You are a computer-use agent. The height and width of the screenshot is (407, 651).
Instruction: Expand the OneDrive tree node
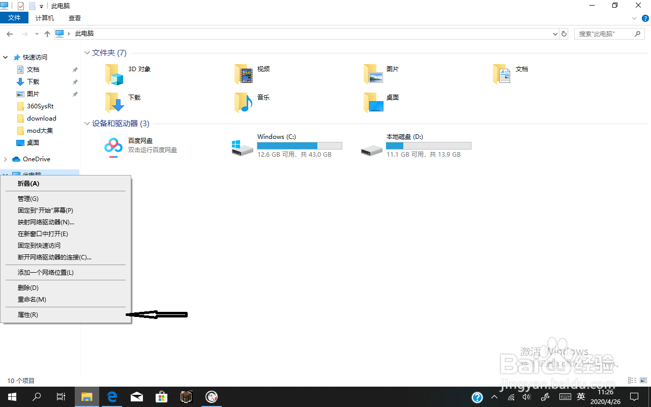pyautogui.click(x=6, y=159)
